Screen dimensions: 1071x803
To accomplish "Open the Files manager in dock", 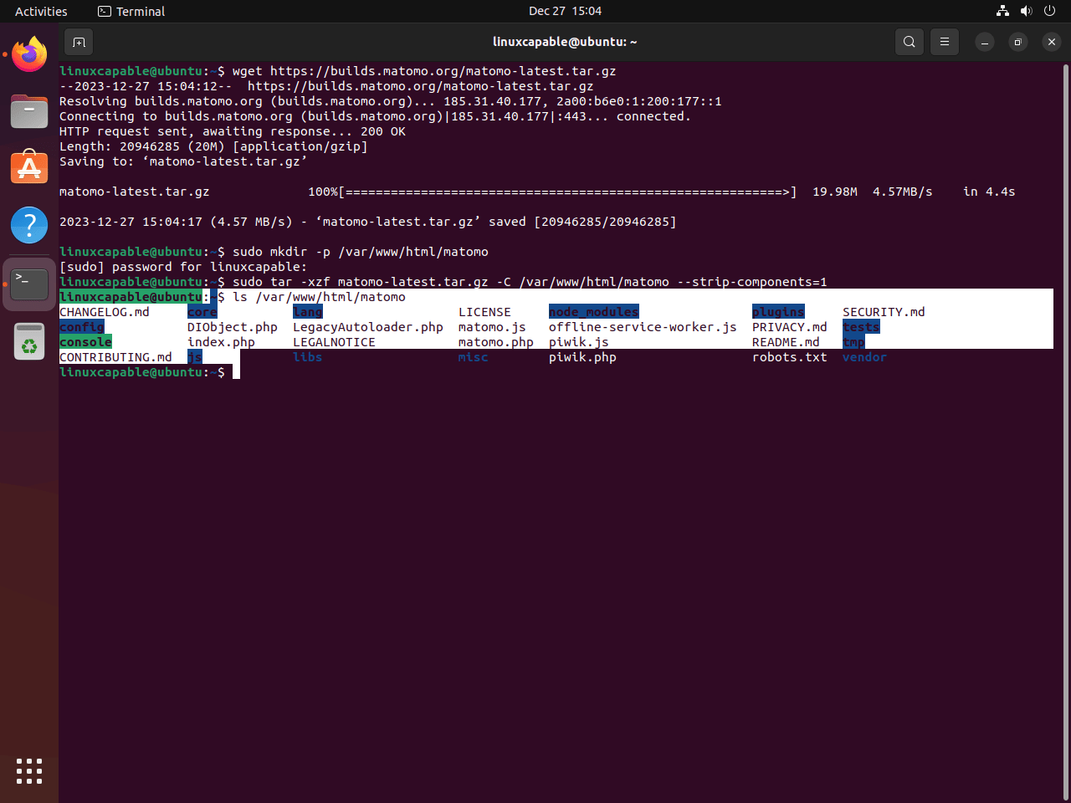I will (29, 110).
